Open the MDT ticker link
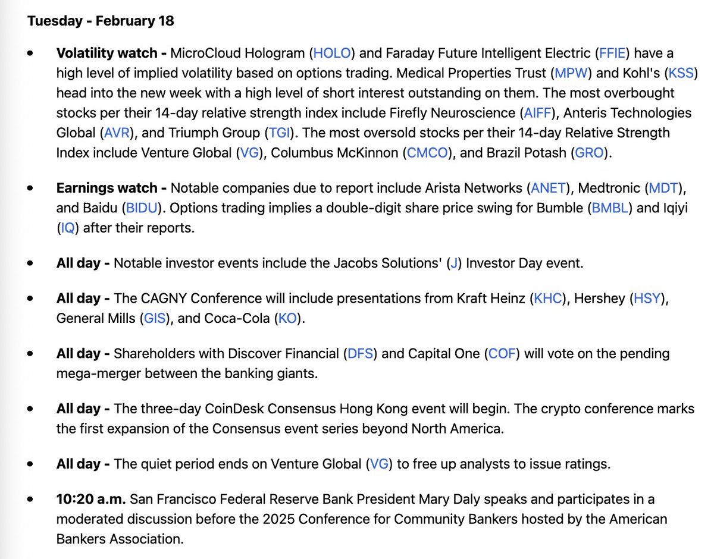714x559 pixels. (x=664, y=189)
